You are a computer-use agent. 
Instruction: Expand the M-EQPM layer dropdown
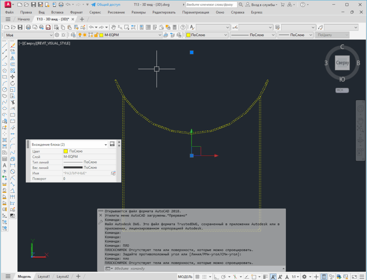pos(160,35)
